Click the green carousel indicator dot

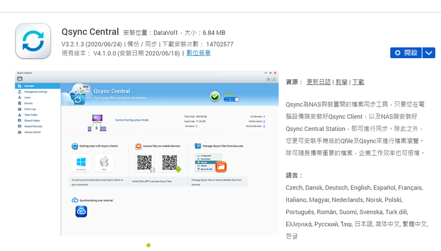click(149, 245)
